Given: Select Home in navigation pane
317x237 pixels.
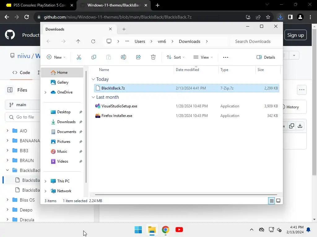Looking at the screenshot, I should pyautogui.click(x=62, y=73).
